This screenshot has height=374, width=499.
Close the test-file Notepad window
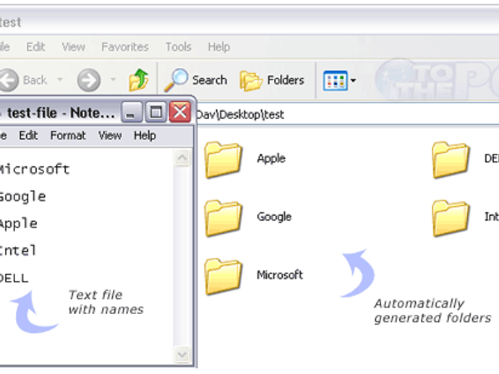pyautogui.click(x=180, y=112)
